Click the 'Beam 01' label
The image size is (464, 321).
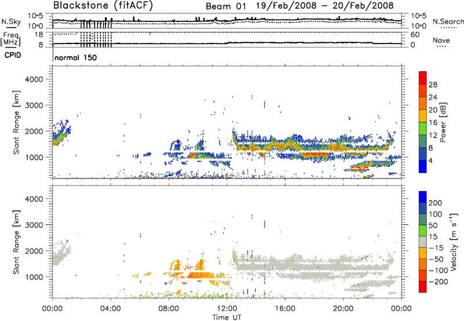tap(226, 6)
